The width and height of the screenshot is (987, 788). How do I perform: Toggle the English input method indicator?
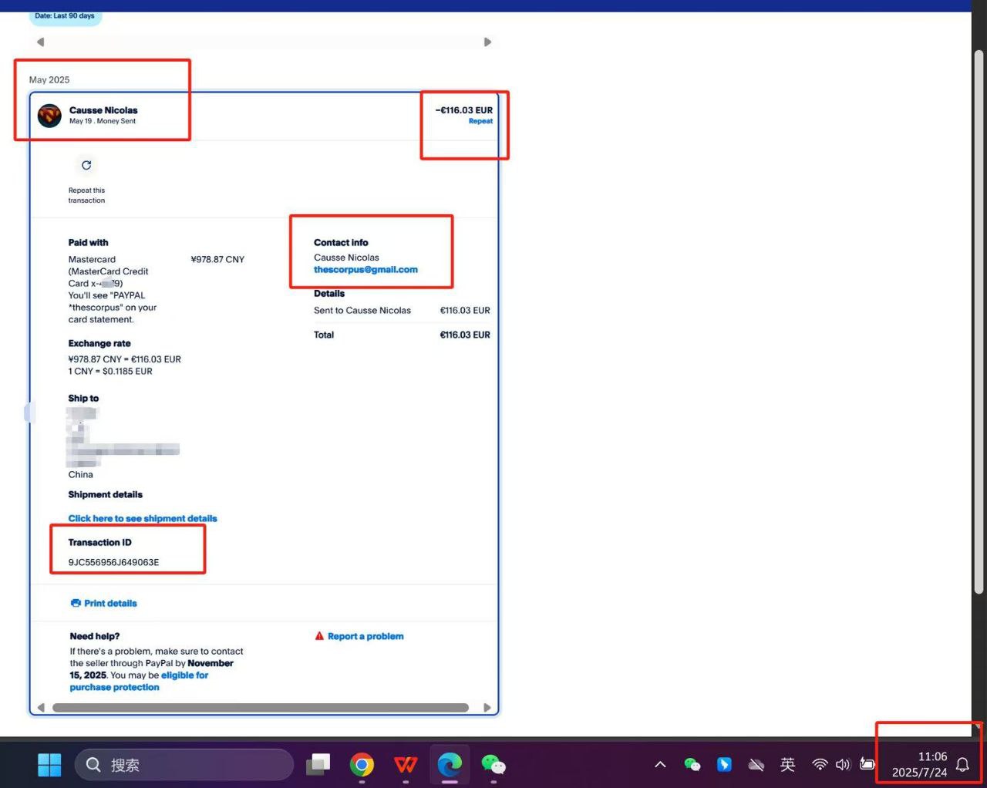point(787,764)
